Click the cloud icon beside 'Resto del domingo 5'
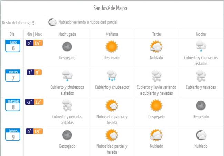 52,22
